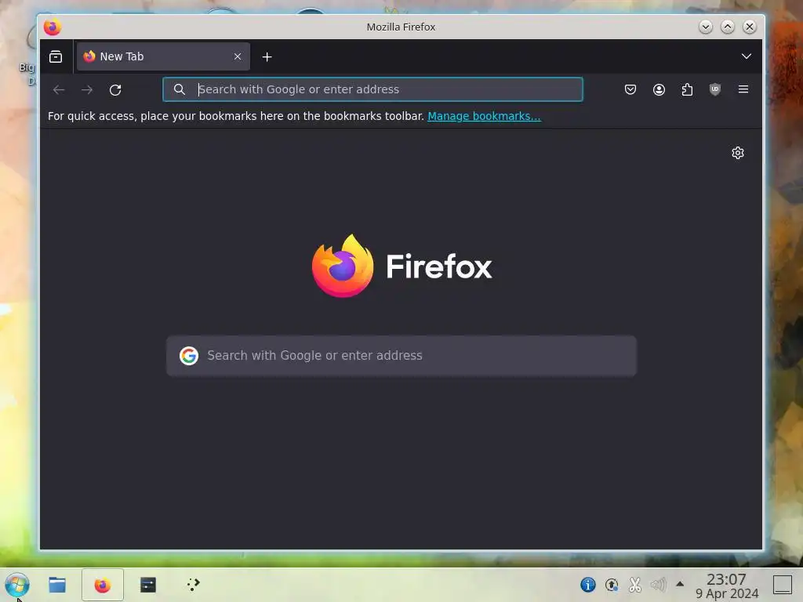
Task: Open New Tab personalize gear icon
Action: tap(737, 153)
